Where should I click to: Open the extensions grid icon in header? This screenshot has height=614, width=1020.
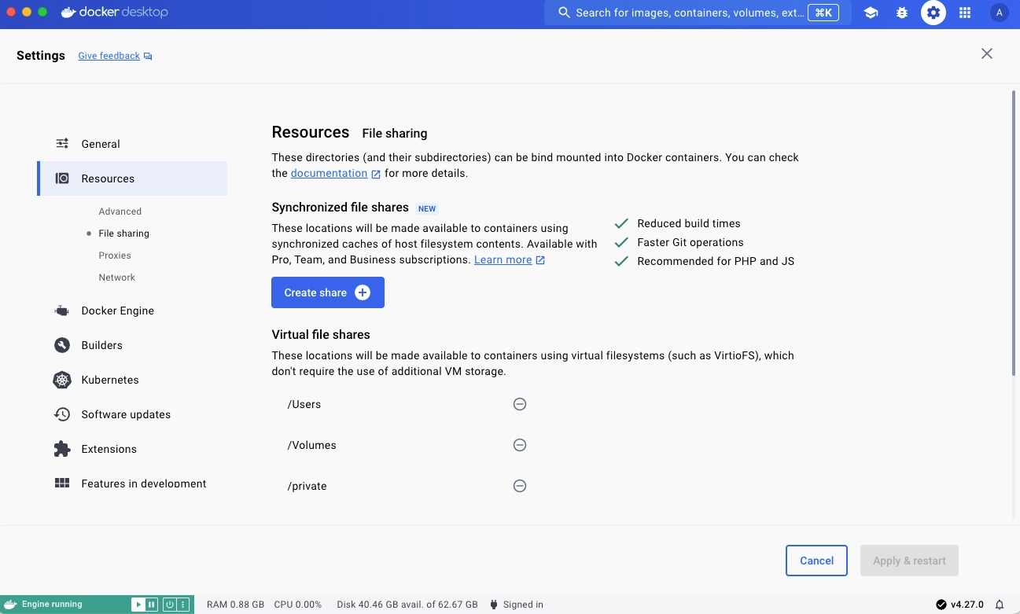[x=965, y=13]
